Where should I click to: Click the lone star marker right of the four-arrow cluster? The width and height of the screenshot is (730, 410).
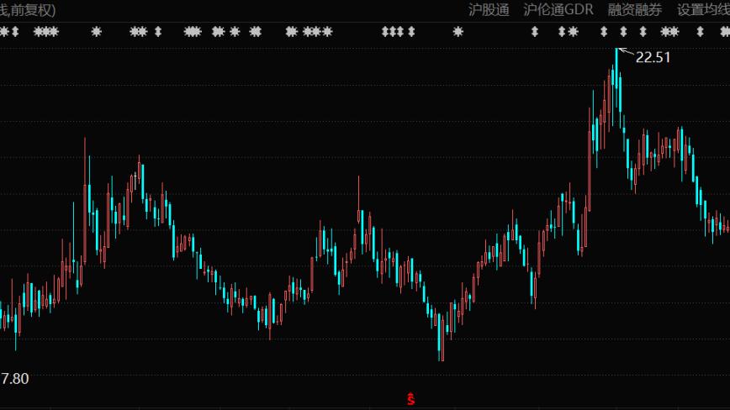tap(458, 32)
